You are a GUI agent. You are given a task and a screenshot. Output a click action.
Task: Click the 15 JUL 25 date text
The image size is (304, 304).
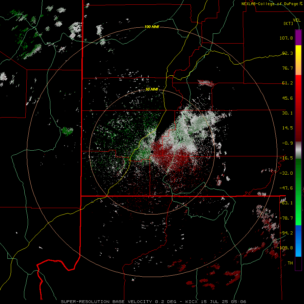[214, 302]
